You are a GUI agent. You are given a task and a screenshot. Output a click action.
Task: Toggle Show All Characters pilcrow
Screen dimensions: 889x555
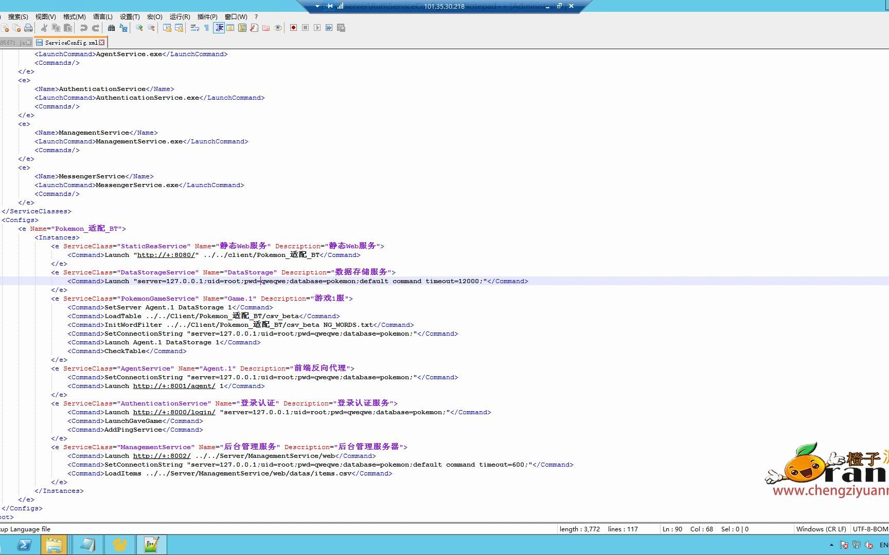click(x=206, y=28)
